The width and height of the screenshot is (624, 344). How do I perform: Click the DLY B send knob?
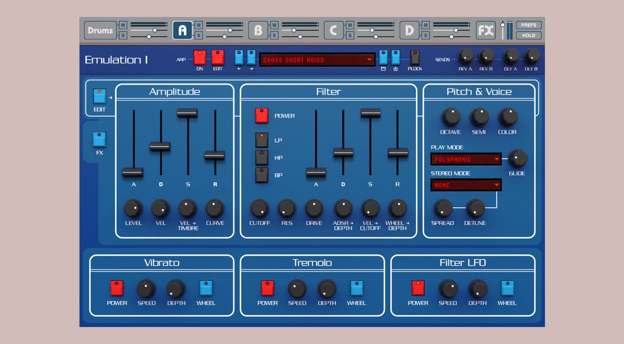click(532, 57)
